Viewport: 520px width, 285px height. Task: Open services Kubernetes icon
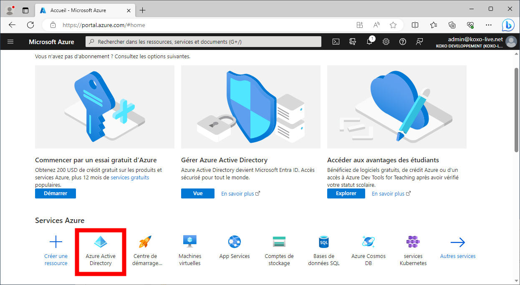pos(413,242)
